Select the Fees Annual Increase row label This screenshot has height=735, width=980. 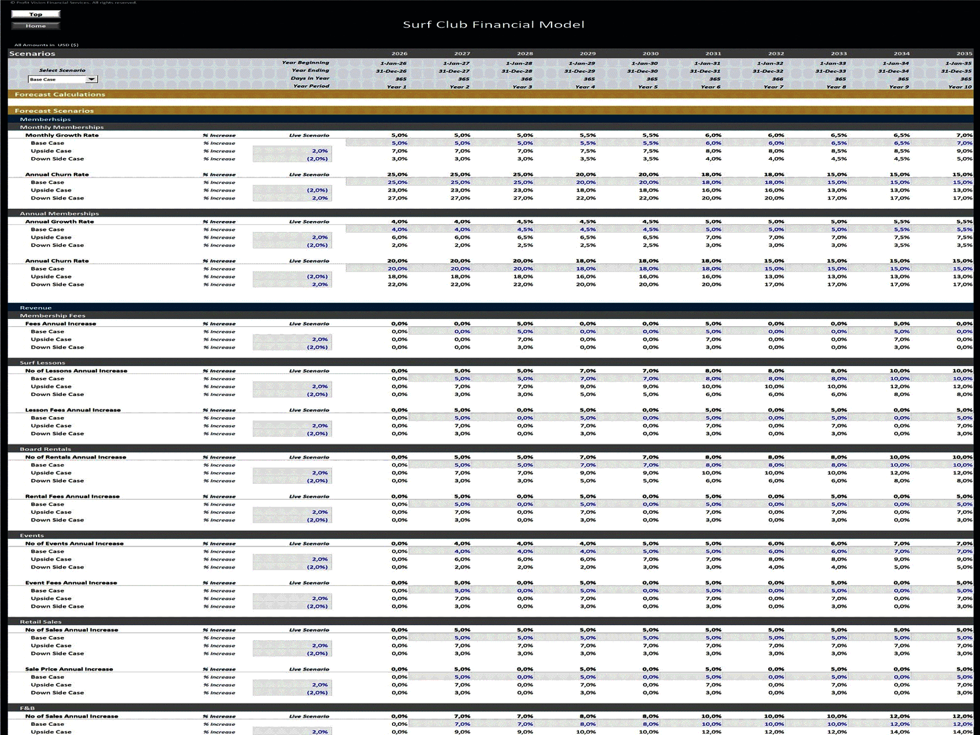(61, 324)
